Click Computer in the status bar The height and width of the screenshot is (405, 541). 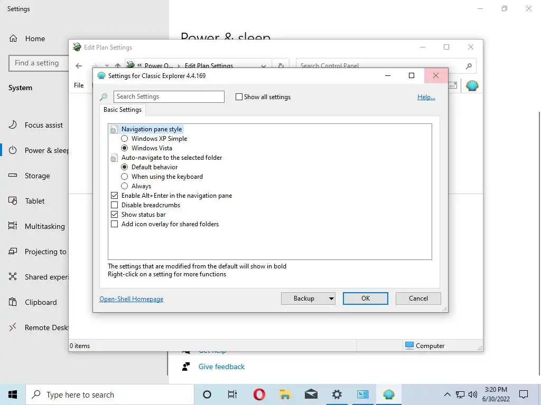pyautogui.click(x=425, y=345)
